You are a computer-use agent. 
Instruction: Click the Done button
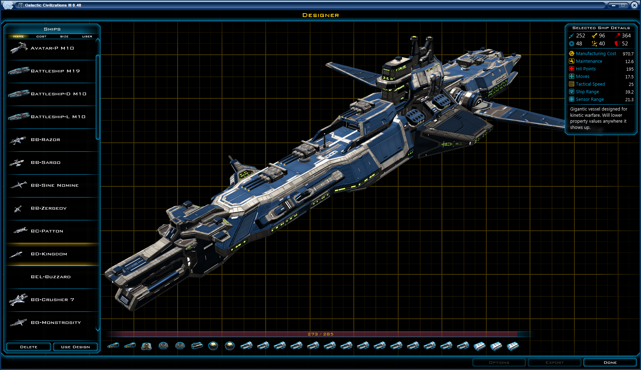click(610, 362)
